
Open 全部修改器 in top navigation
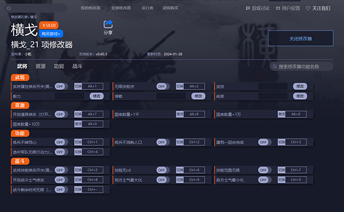click(121, 8)
